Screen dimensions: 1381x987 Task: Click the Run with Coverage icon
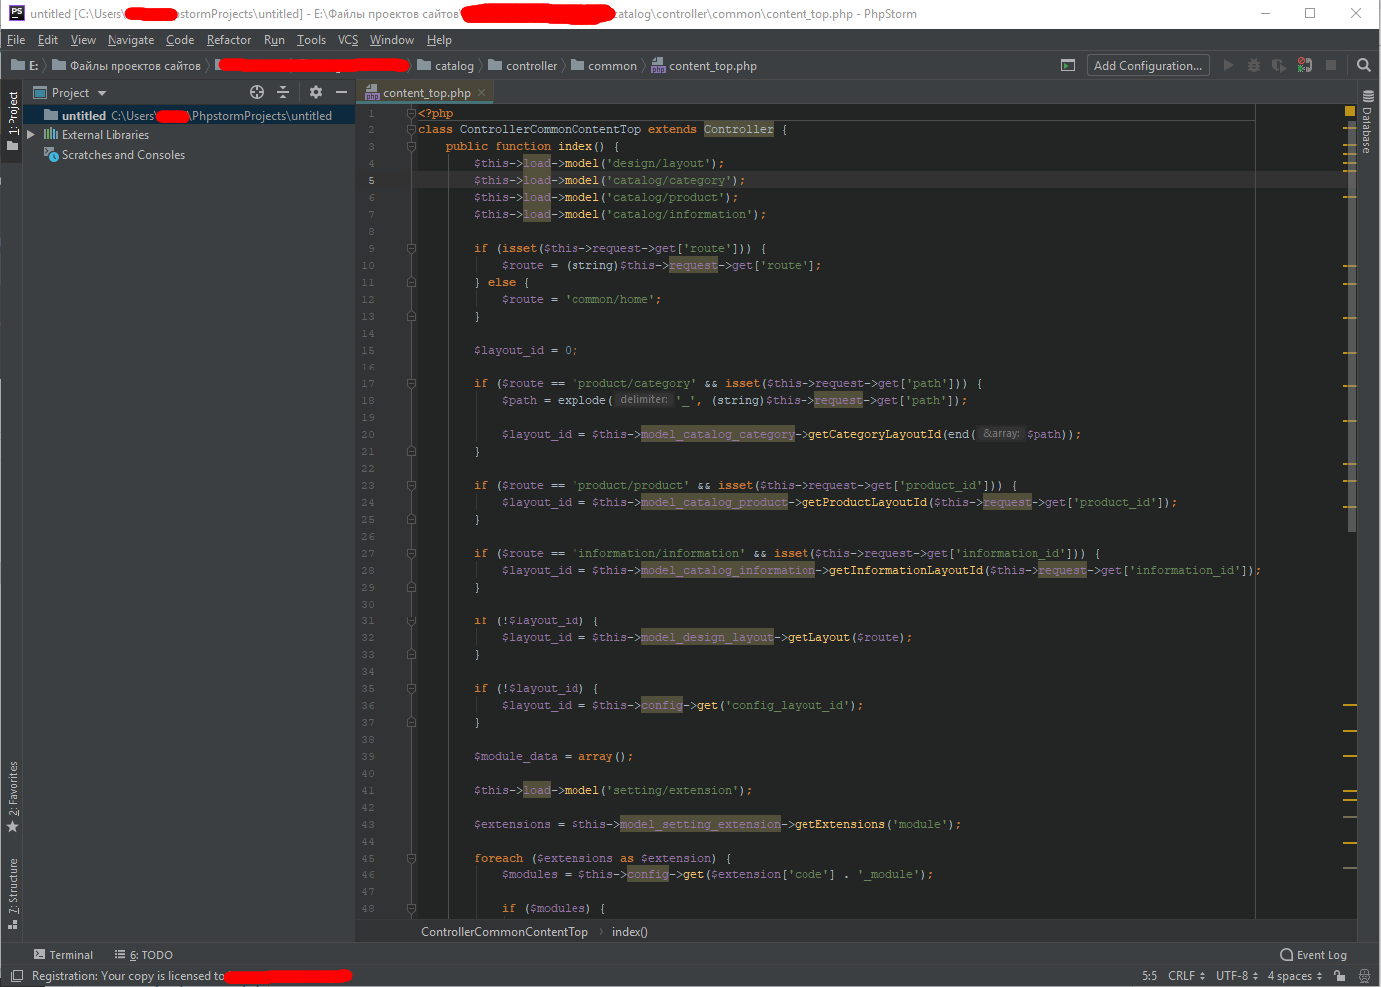coord(1279,65)
